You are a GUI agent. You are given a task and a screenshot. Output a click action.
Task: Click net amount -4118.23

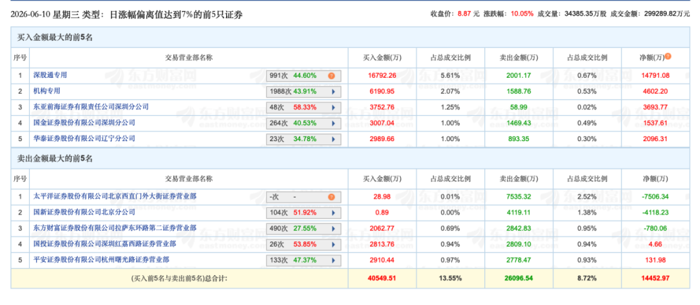coord(655,212)
